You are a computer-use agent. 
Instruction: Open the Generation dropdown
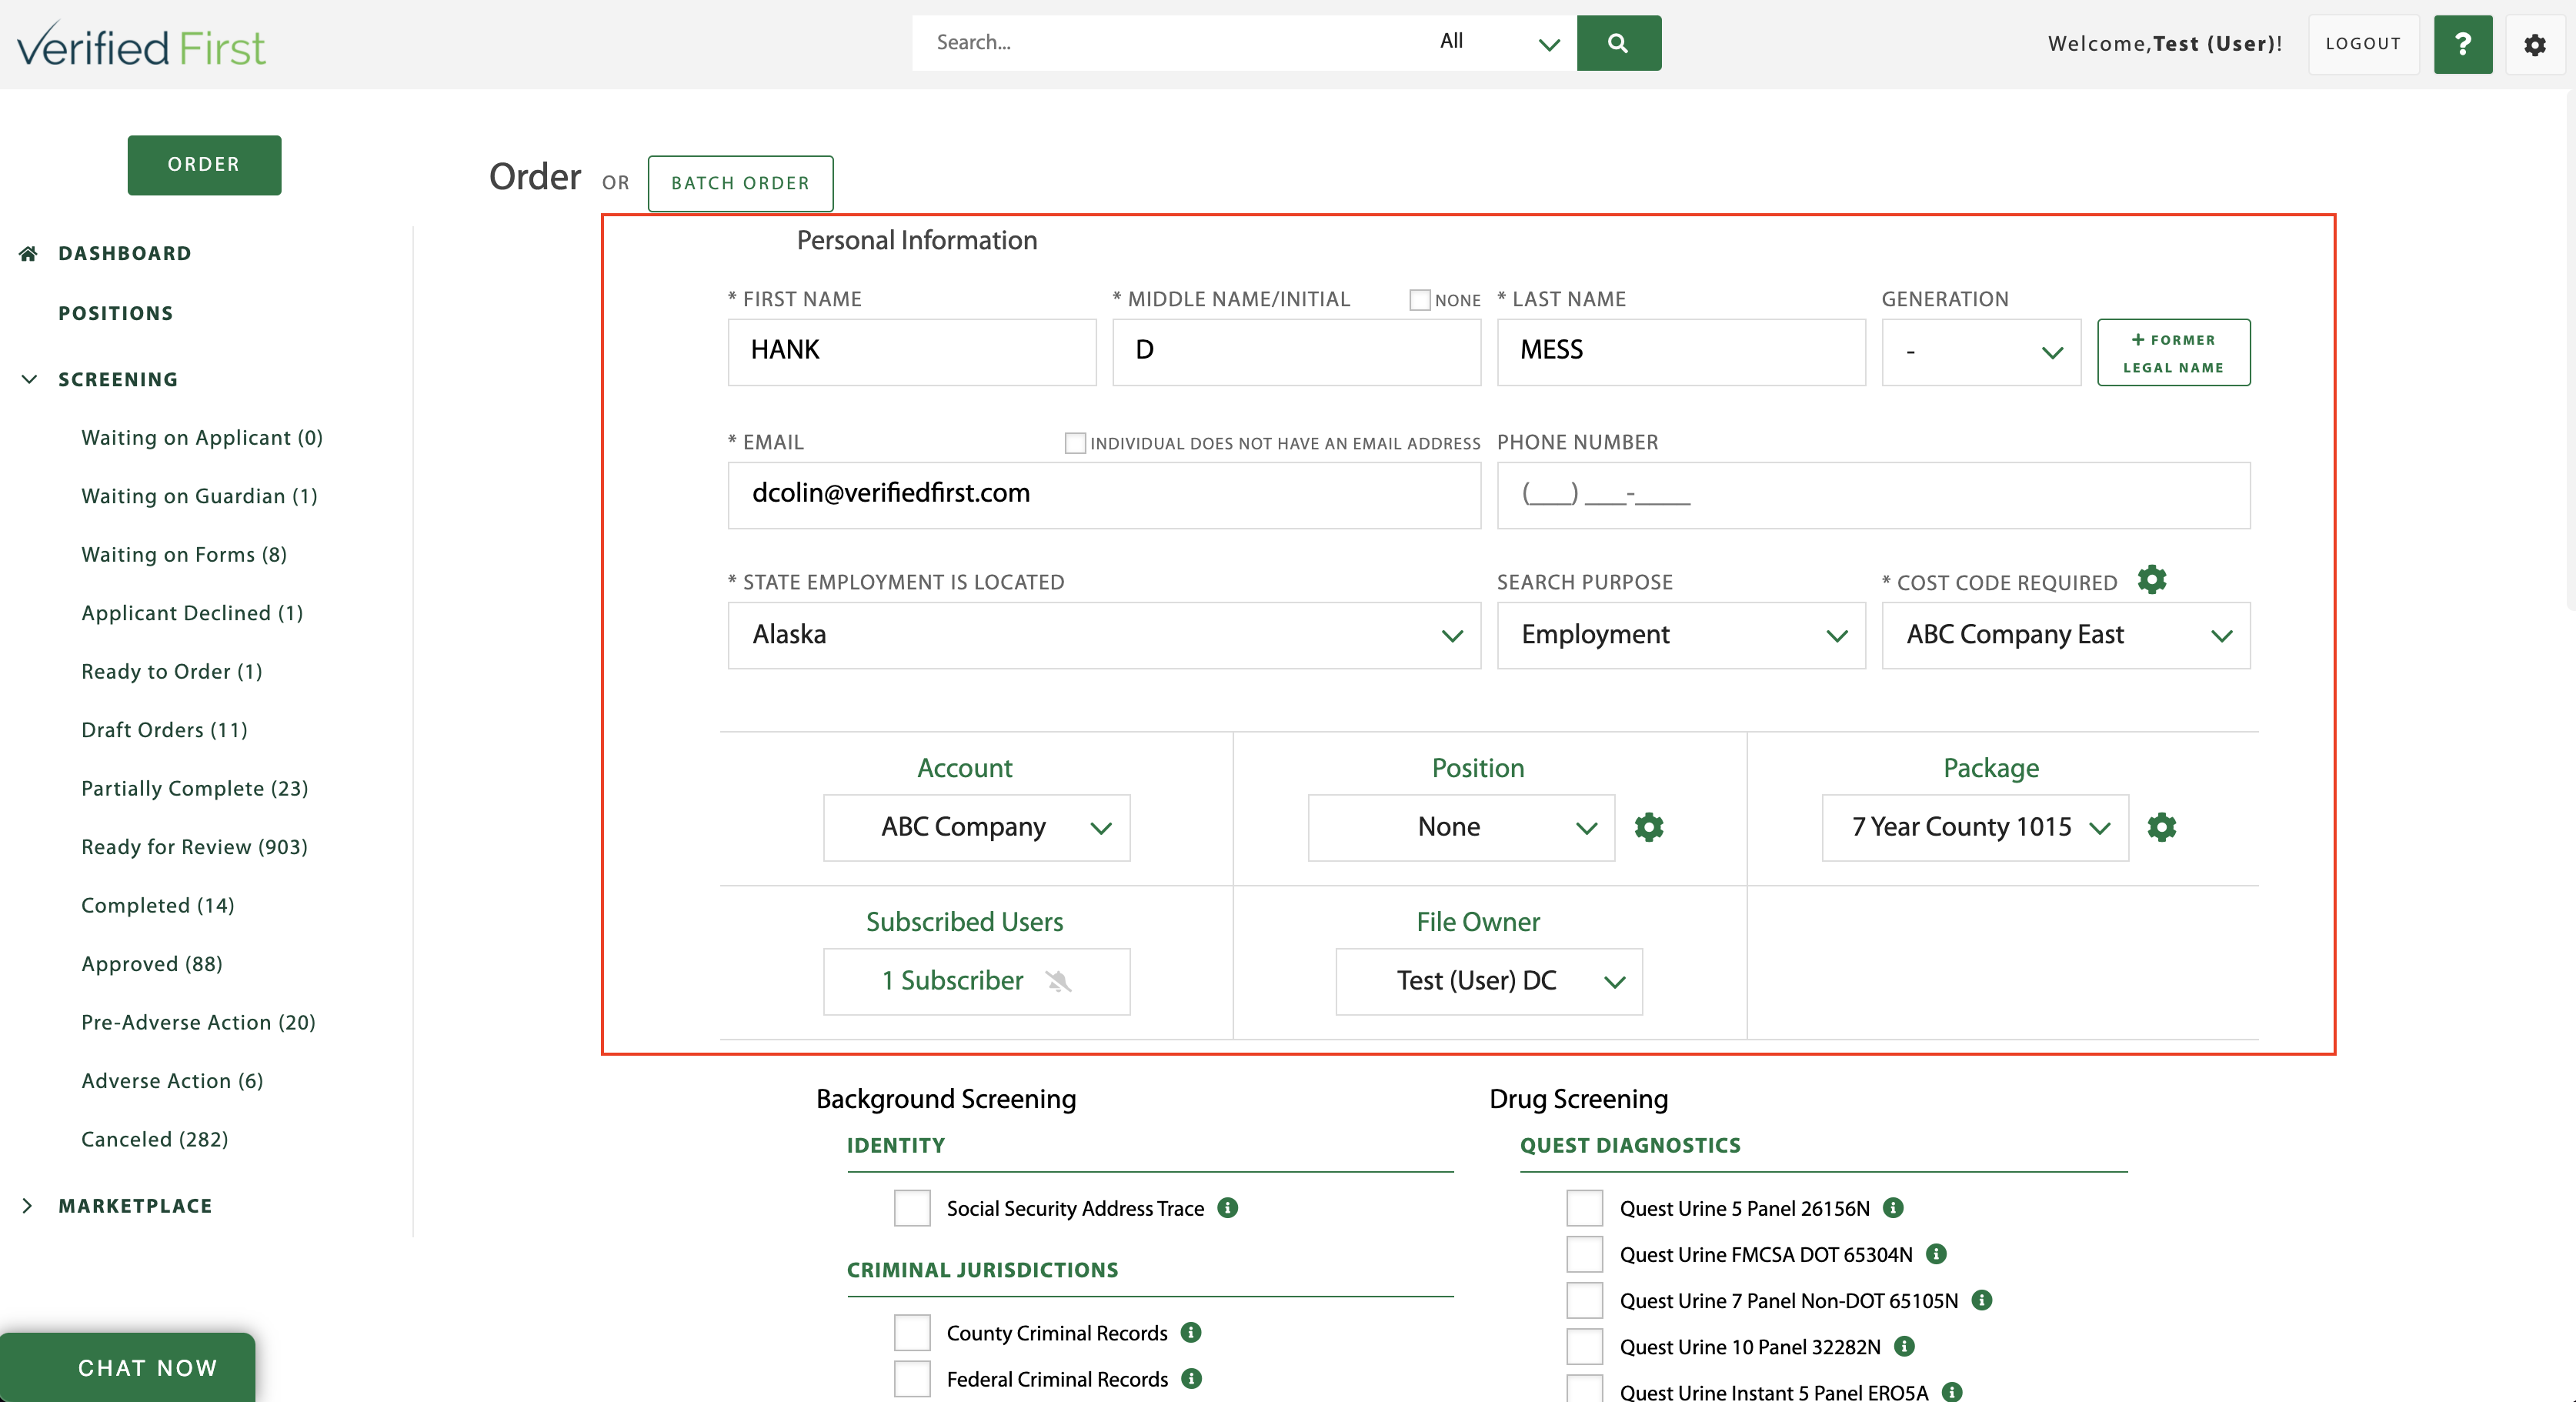1980,352
